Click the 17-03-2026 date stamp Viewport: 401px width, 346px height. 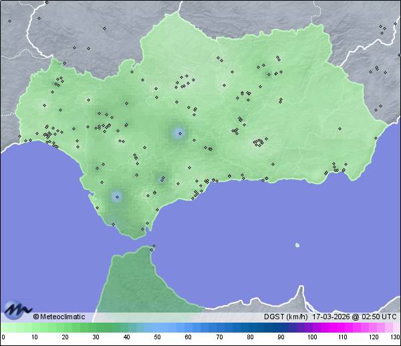pyautogui.click(x=329, y=317)
